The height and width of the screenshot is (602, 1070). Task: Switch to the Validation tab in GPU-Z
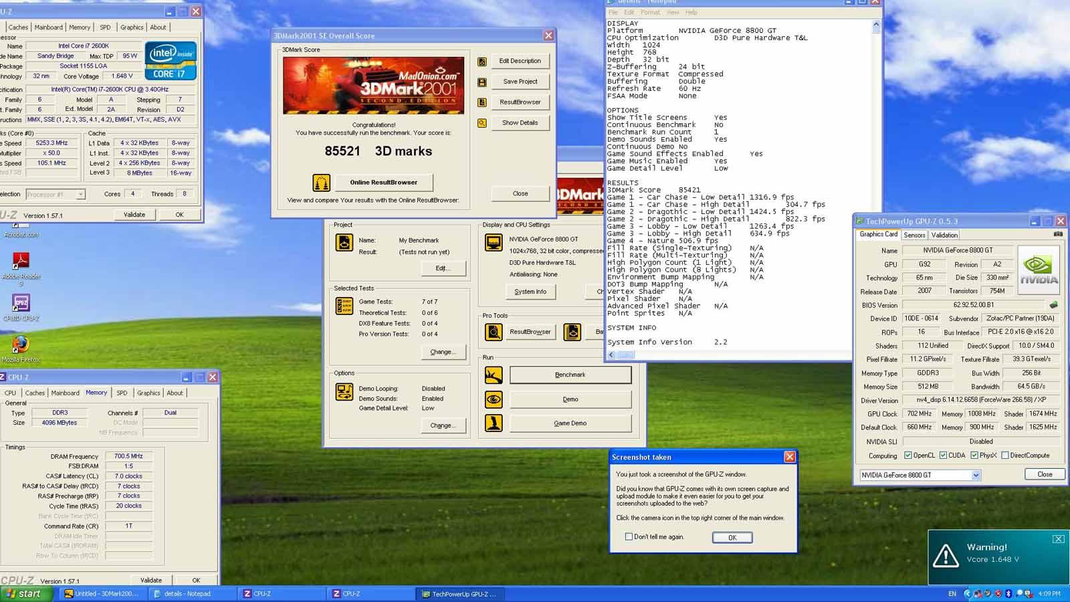[x=944, y=235]
